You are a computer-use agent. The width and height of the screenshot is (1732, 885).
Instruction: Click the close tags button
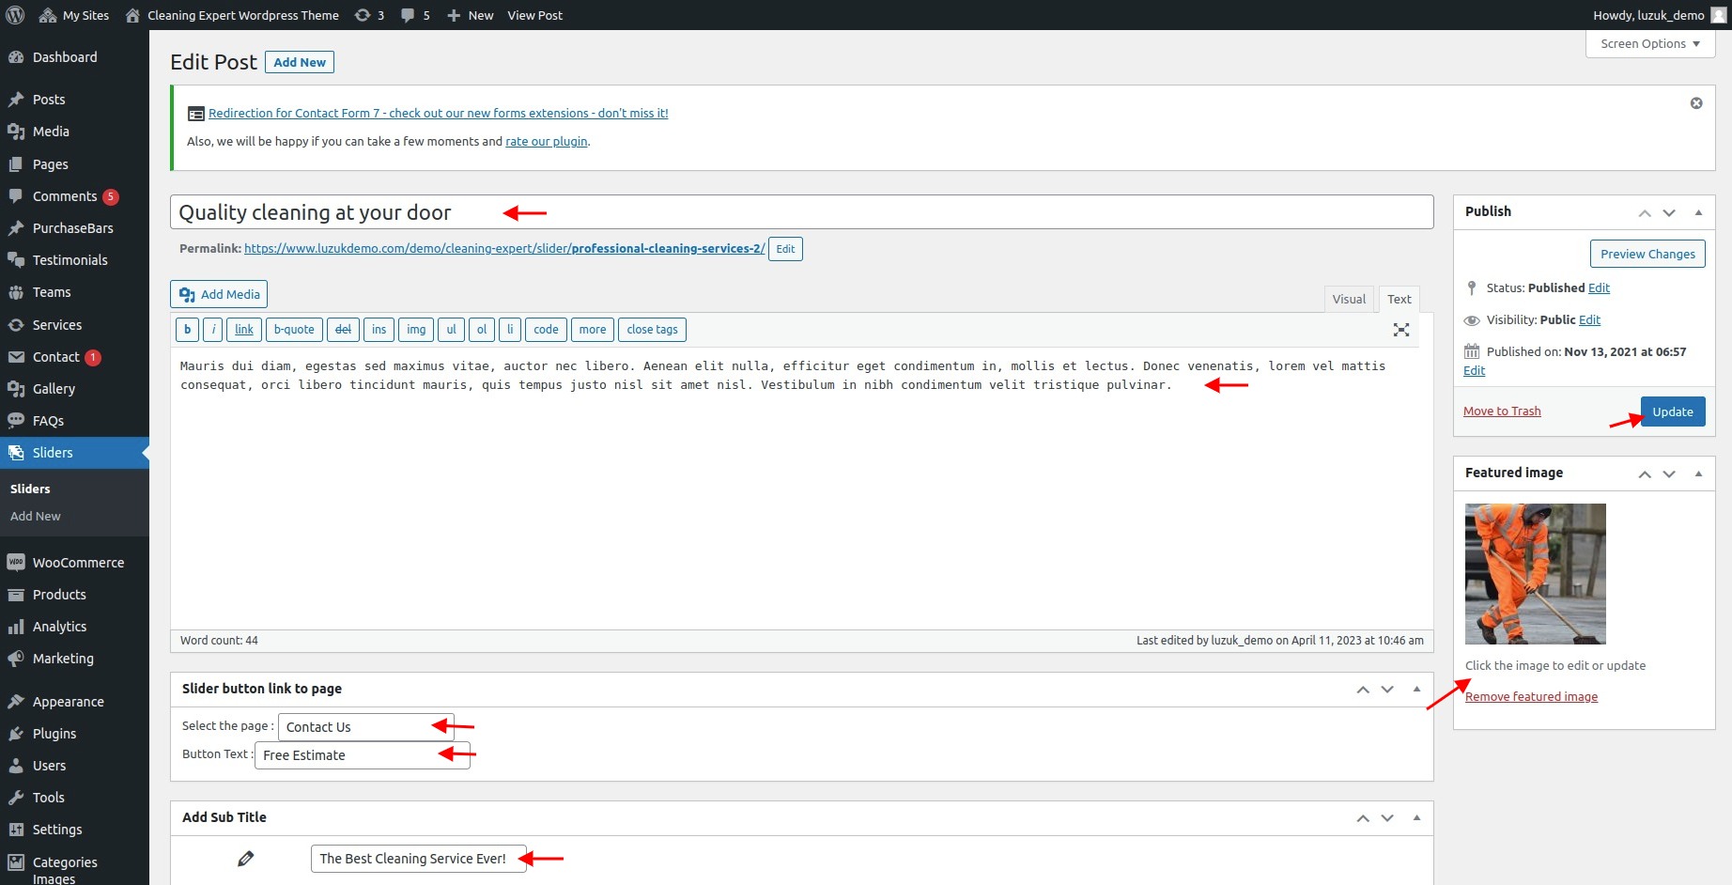tap(652, 330)
